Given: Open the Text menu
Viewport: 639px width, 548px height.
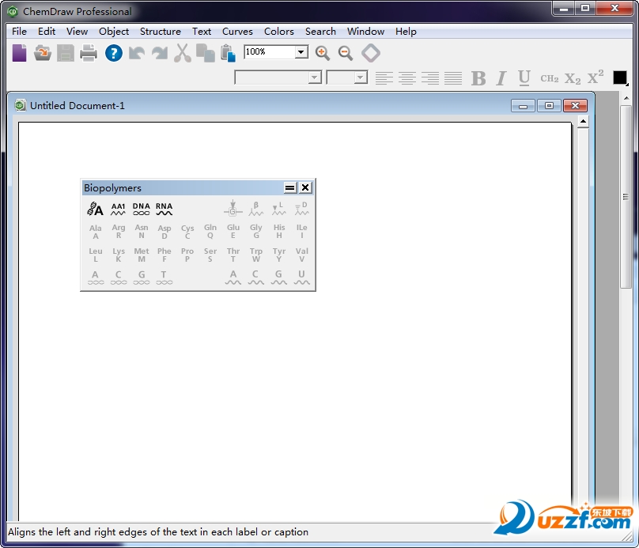Looking at the screenshot, I should point(202,32).
